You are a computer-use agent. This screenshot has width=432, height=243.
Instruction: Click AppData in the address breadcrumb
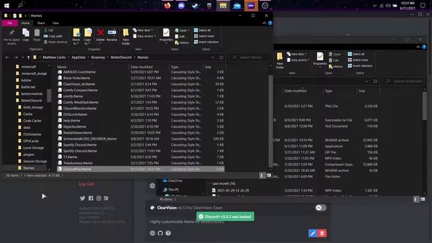click(x=78, y=57)
